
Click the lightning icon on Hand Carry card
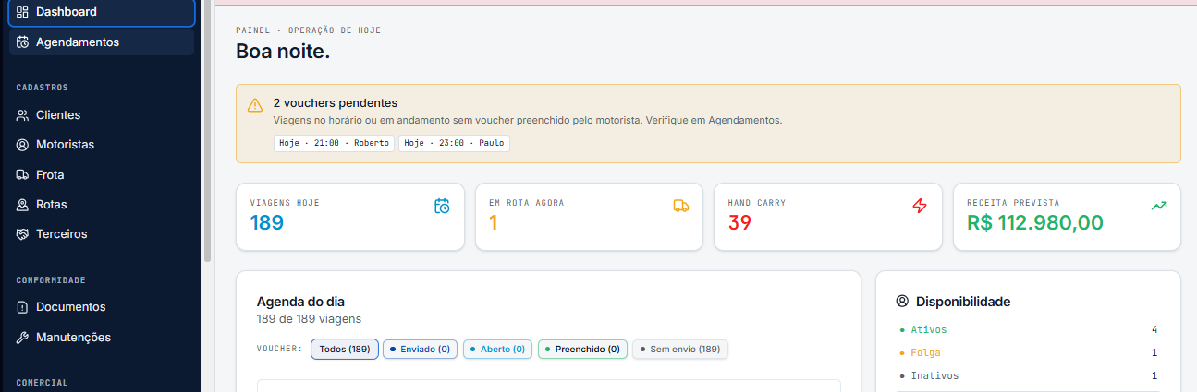click(920, 206)
